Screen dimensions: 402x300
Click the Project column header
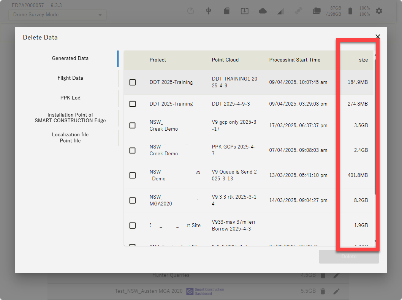pos(158,60)
